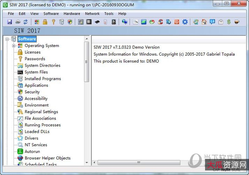Click the Refresh arrows toolbar icon

[25, 22]
